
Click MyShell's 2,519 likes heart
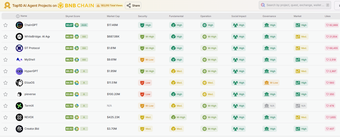(331, 60)
